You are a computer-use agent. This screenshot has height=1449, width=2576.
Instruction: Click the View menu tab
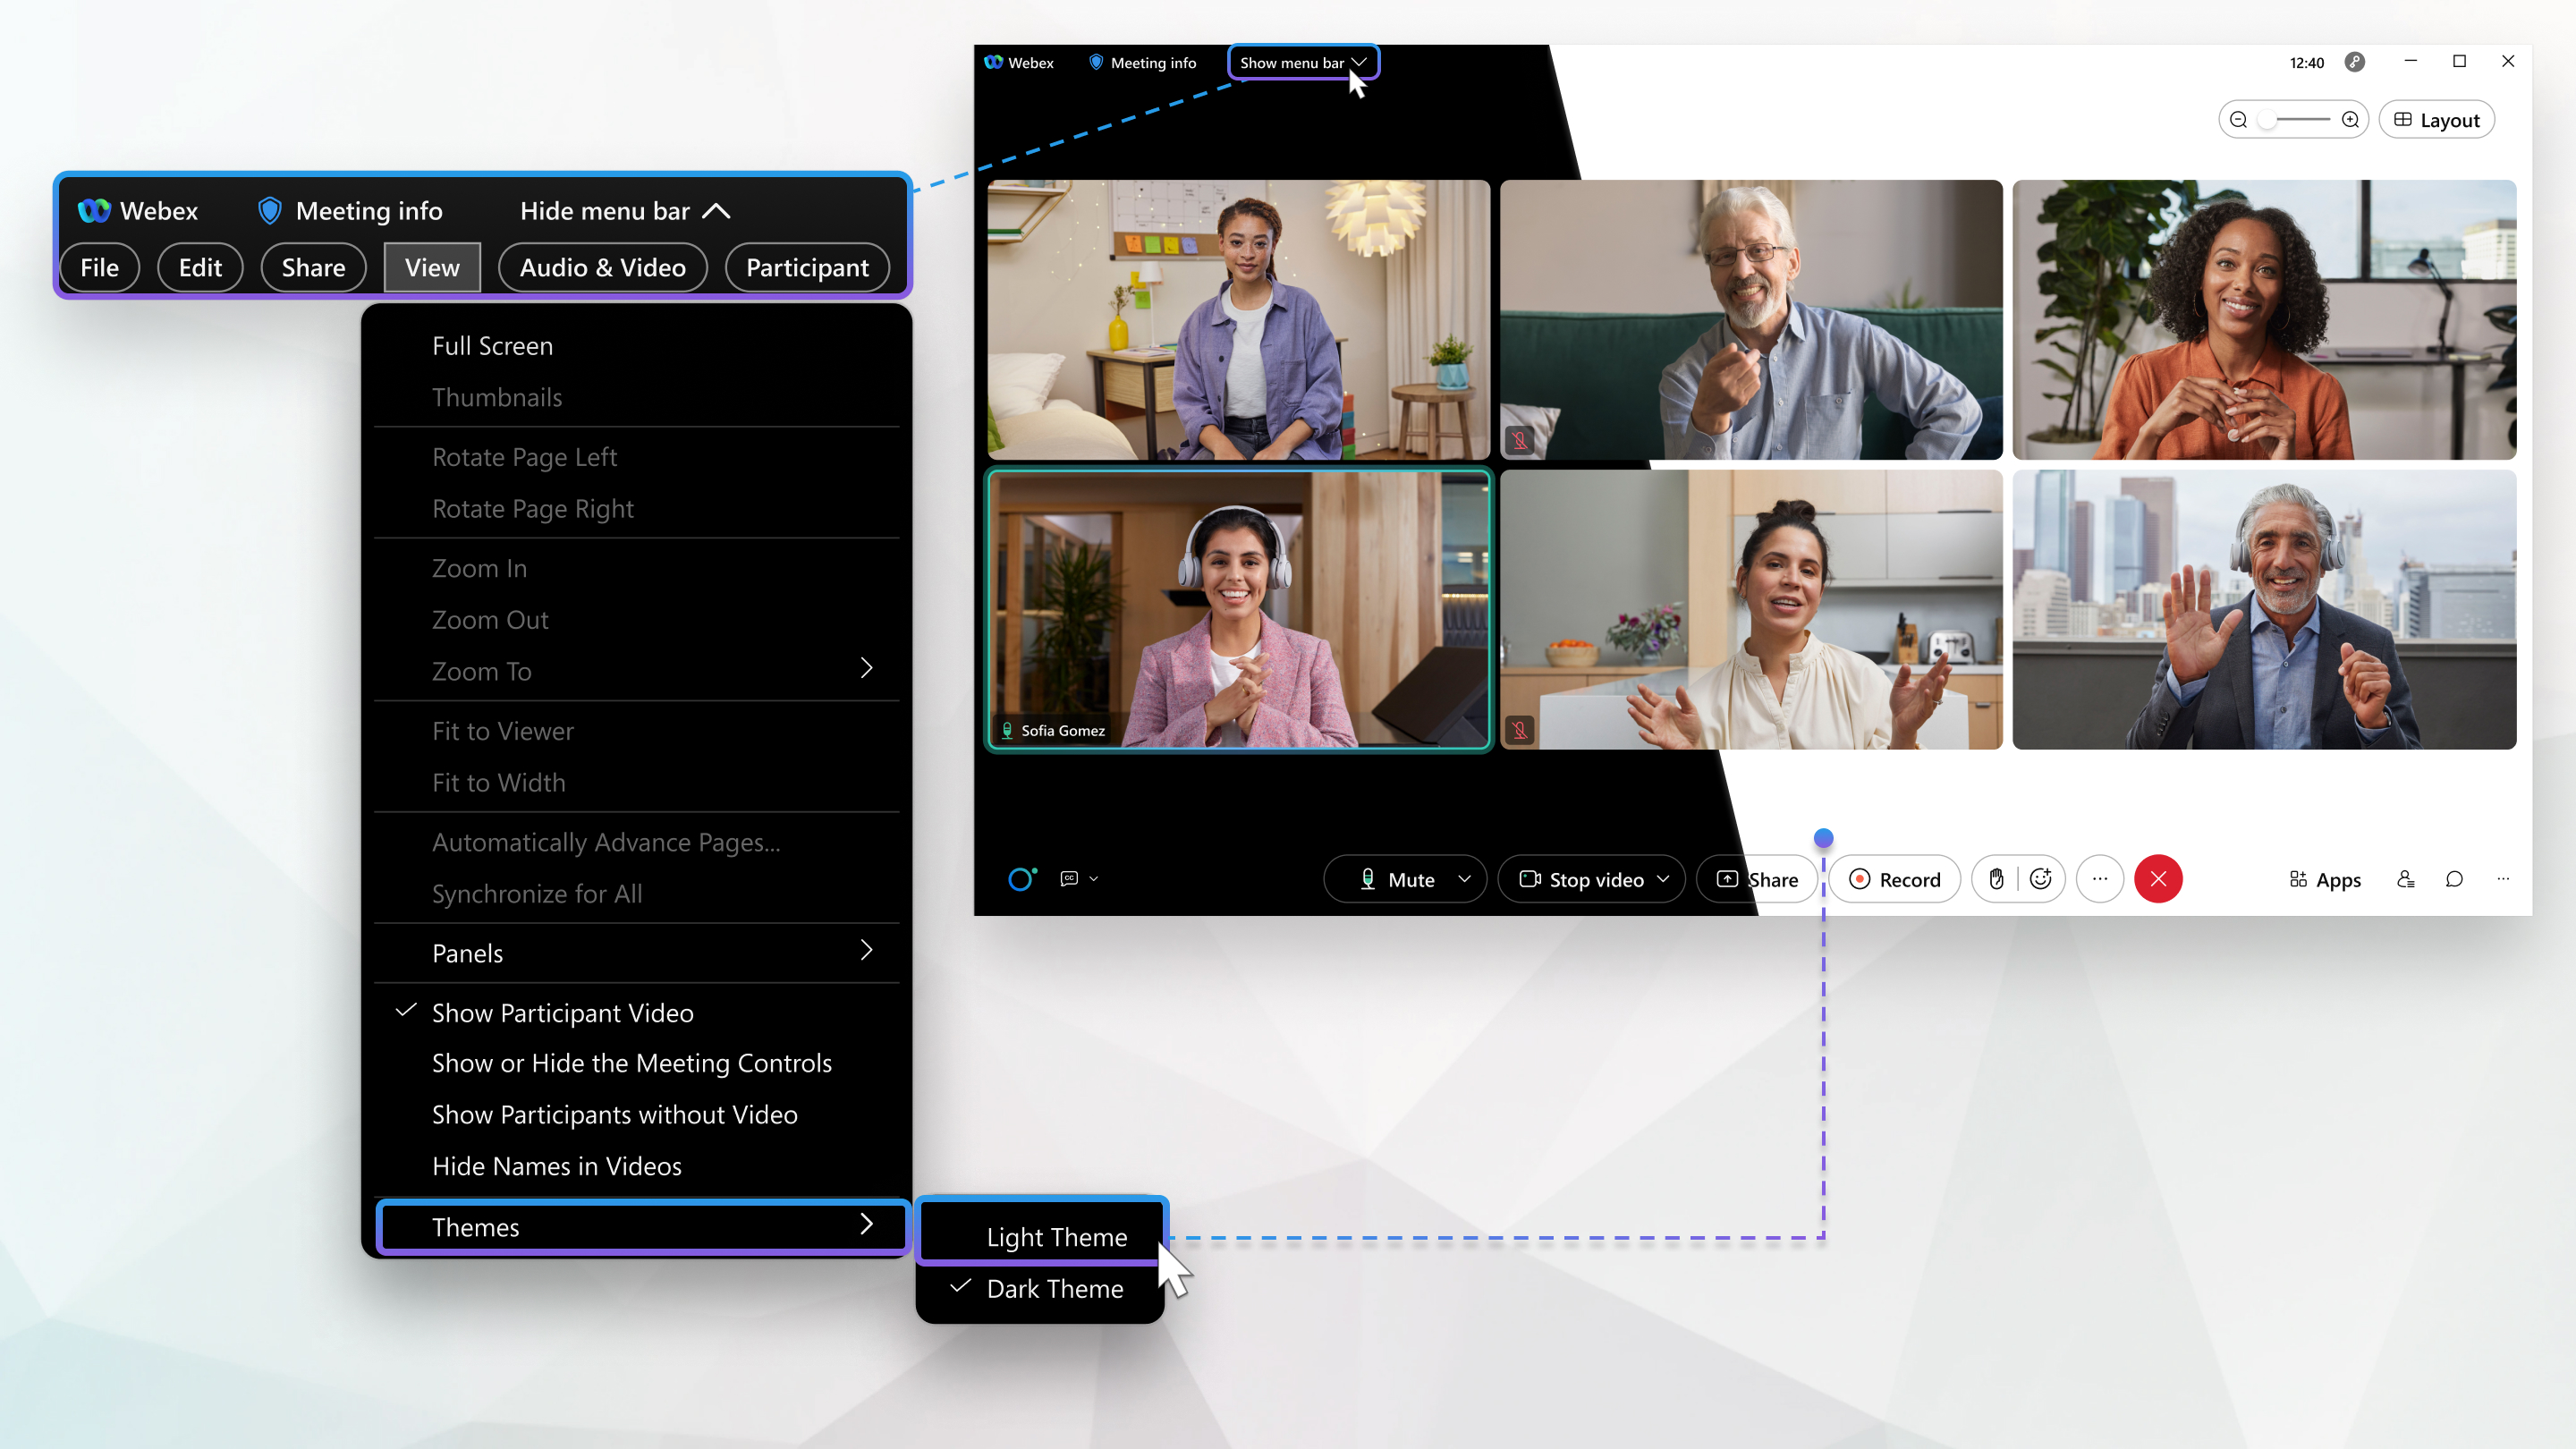(x=432, y=267)
